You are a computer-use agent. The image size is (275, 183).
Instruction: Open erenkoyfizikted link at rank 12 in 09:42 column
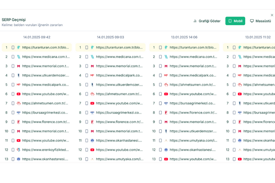45,150
